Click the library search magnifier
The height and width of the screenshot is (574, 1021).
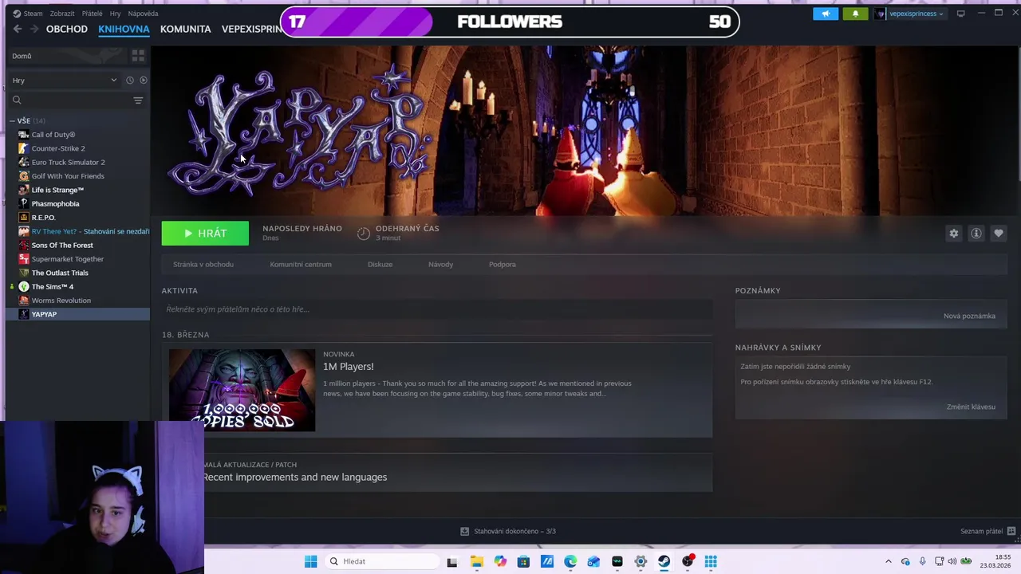click(x=17, y=100)
